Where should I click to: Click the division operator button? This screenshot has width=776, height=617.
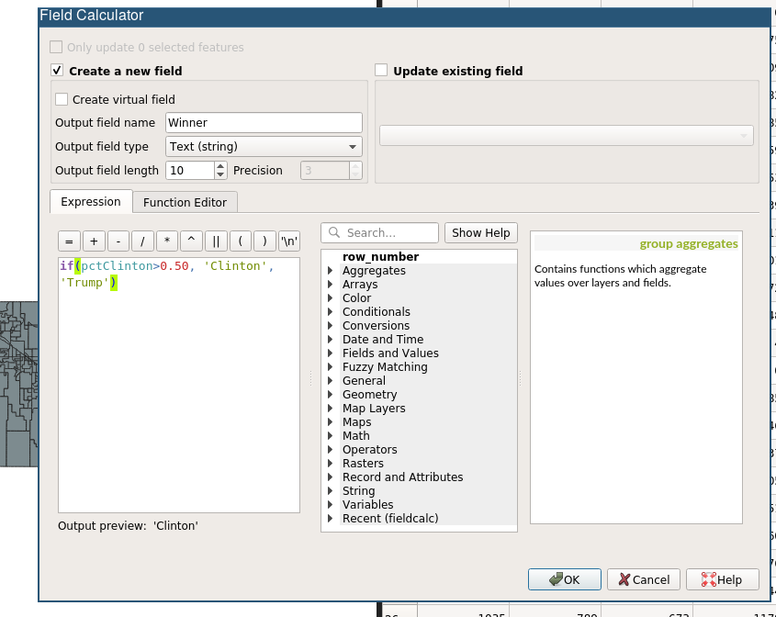click(x=142, y=241)
